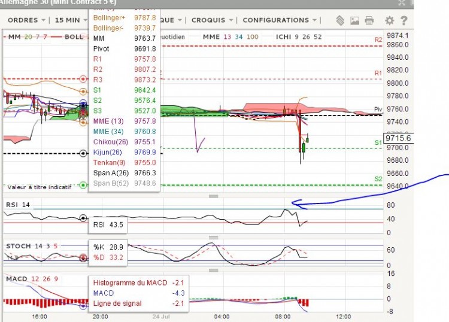
Task: Open the ORDRES dropdown menu
Action: point(26,20)
